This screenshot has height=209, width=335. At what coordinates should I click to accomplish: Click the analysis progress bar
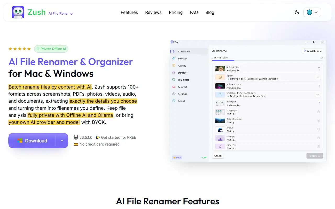coord(267,60)
